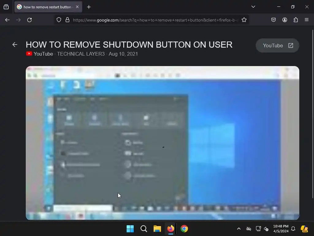Viewport: 314px width, 236px height.
Task: Close the 'how to remove restart button' tab
Action: [77, 7]
